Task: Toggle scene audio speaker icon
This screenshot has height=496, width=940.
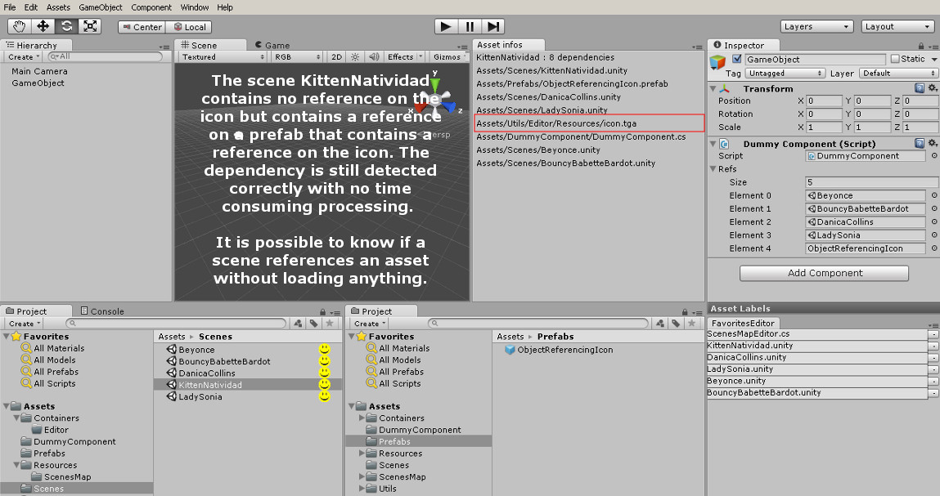Action: [374, 57]
